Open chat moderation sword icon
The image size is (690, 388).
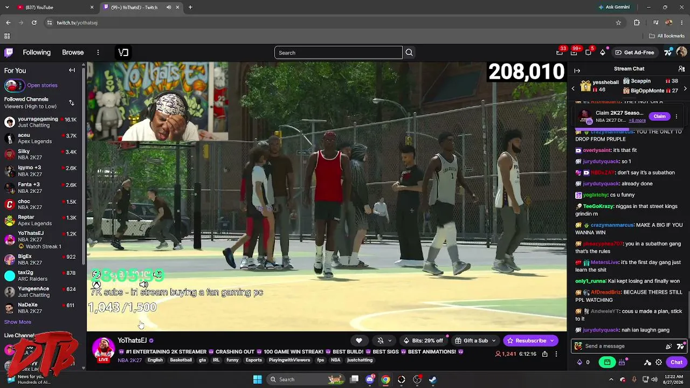coord(648,362)
